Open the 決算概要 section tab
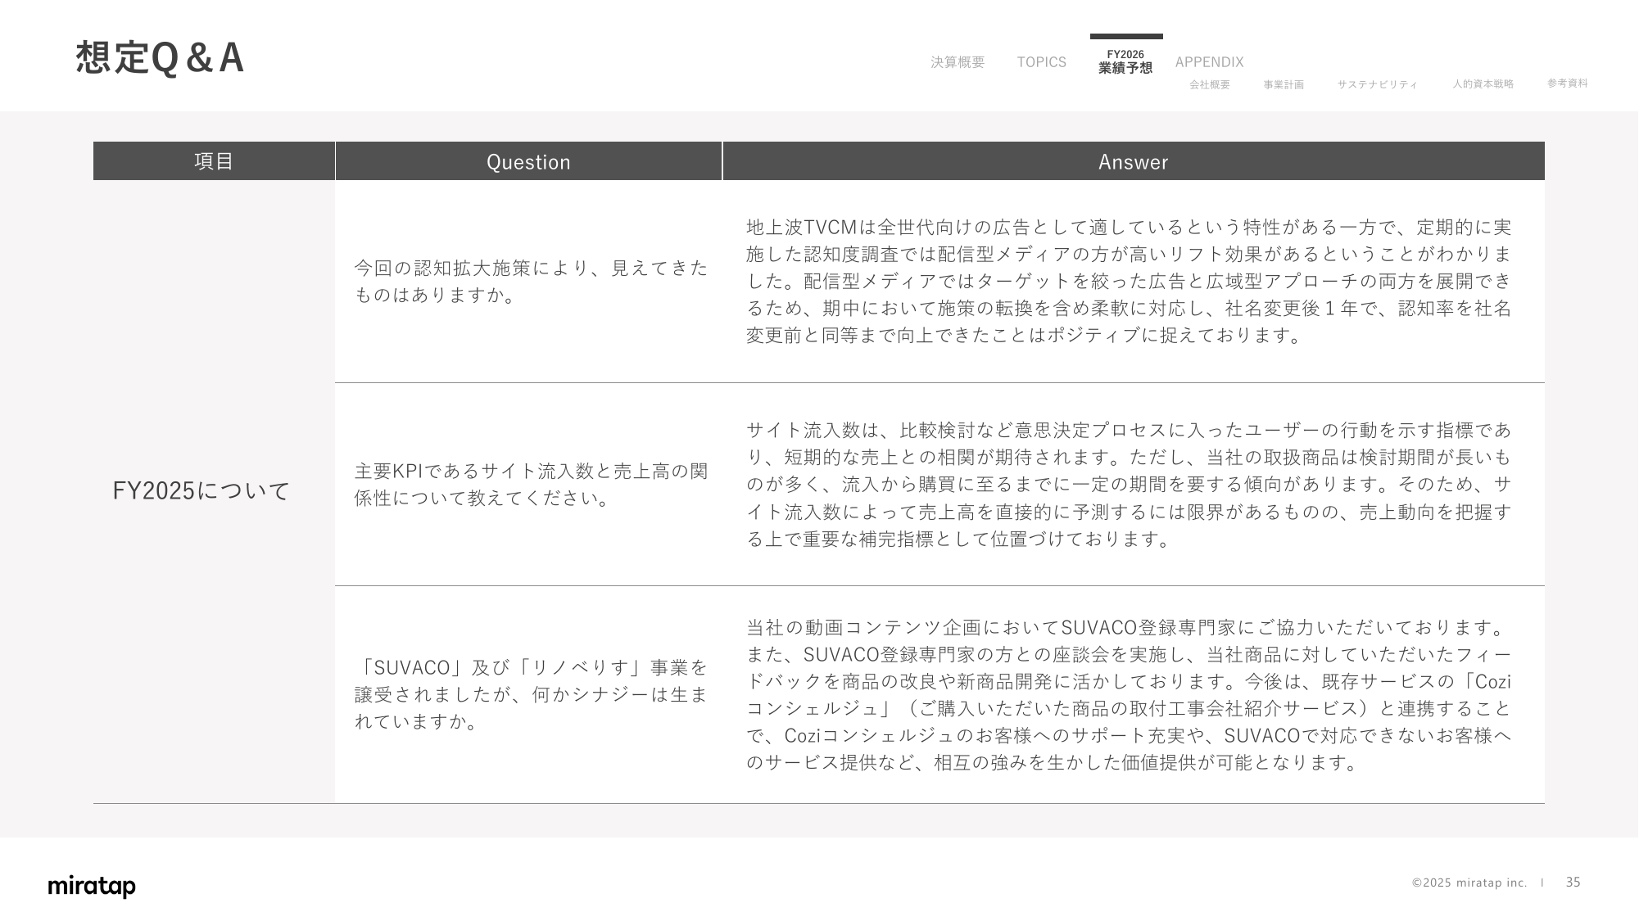 click(957, 62)
